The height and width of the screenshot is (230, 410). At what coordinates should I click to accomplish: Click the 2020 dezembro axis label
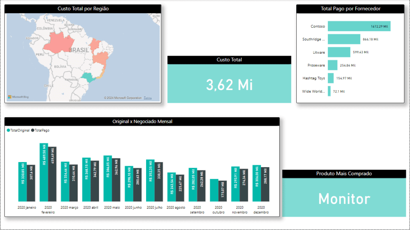coord(261,210)
